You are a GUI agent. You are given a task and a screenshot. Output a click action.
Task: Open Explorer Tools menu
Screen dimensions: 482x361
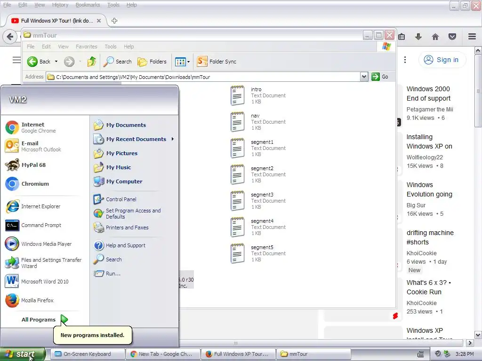pos(110,47)
